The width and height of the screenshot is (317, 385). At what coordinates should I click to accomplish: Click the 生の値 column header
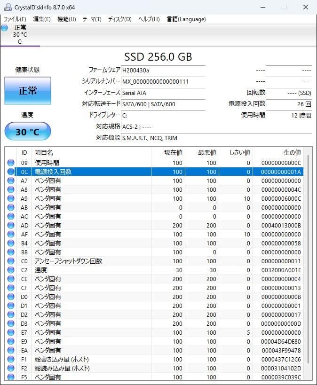coord(278,152)
